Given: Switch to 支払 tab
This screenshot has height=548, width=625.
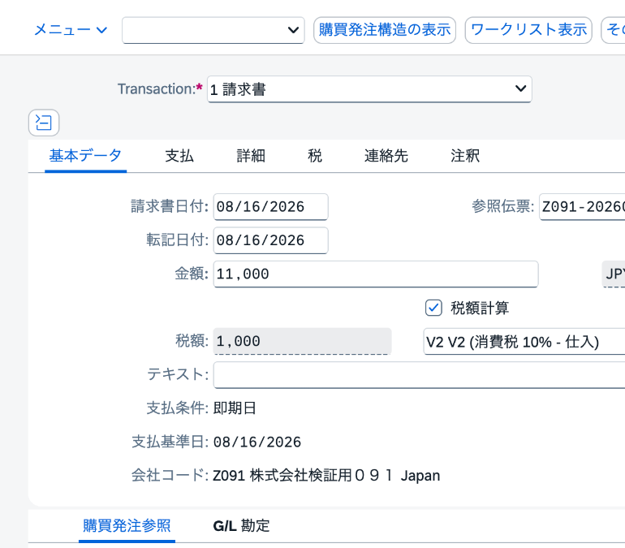Looking at the screenshot, I should tap(179, 156).
